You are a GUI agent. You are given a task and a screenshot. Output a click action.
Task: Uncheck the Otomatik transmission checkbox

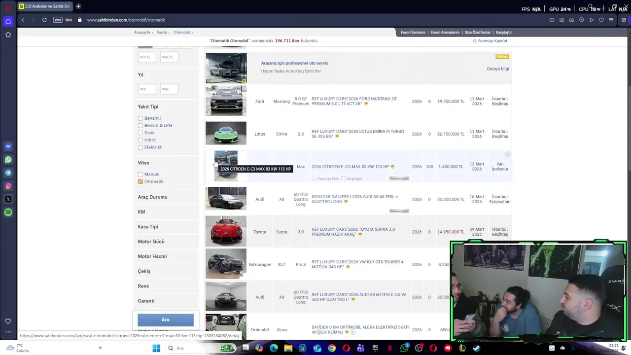click(x=140, y=181)
